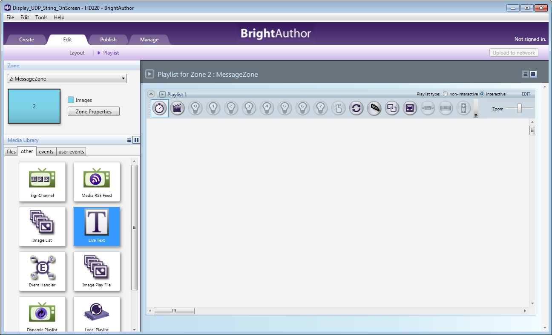The height and width of the screenshot is (335, 552).
Task: Go to the Playlist view link
Action: click(x=111, y=53)
